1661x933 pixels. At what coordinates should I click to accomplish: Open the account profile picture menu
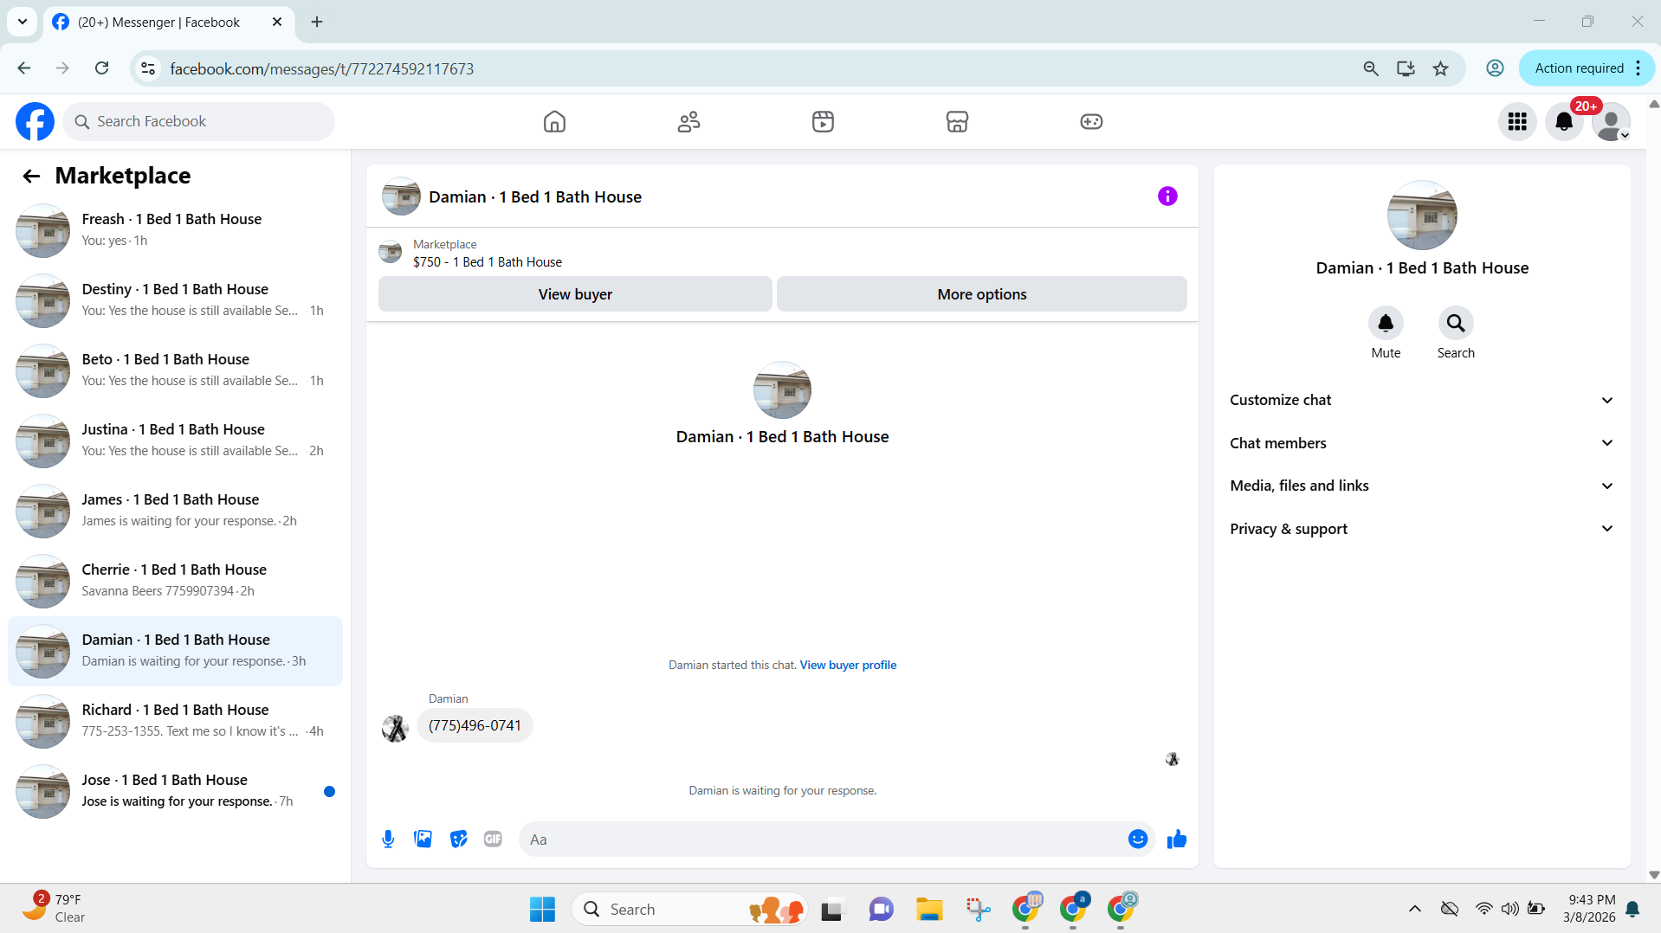tap(1611, 121)
